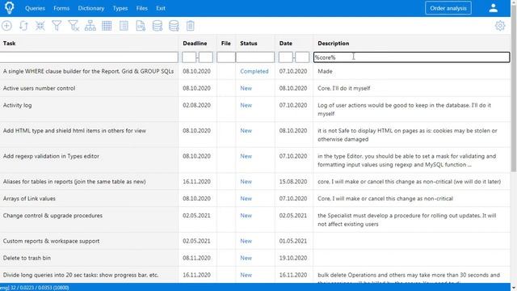Click the refresh arrows icon
Viewport: 517px width, 291px height.
click(23, 26)
